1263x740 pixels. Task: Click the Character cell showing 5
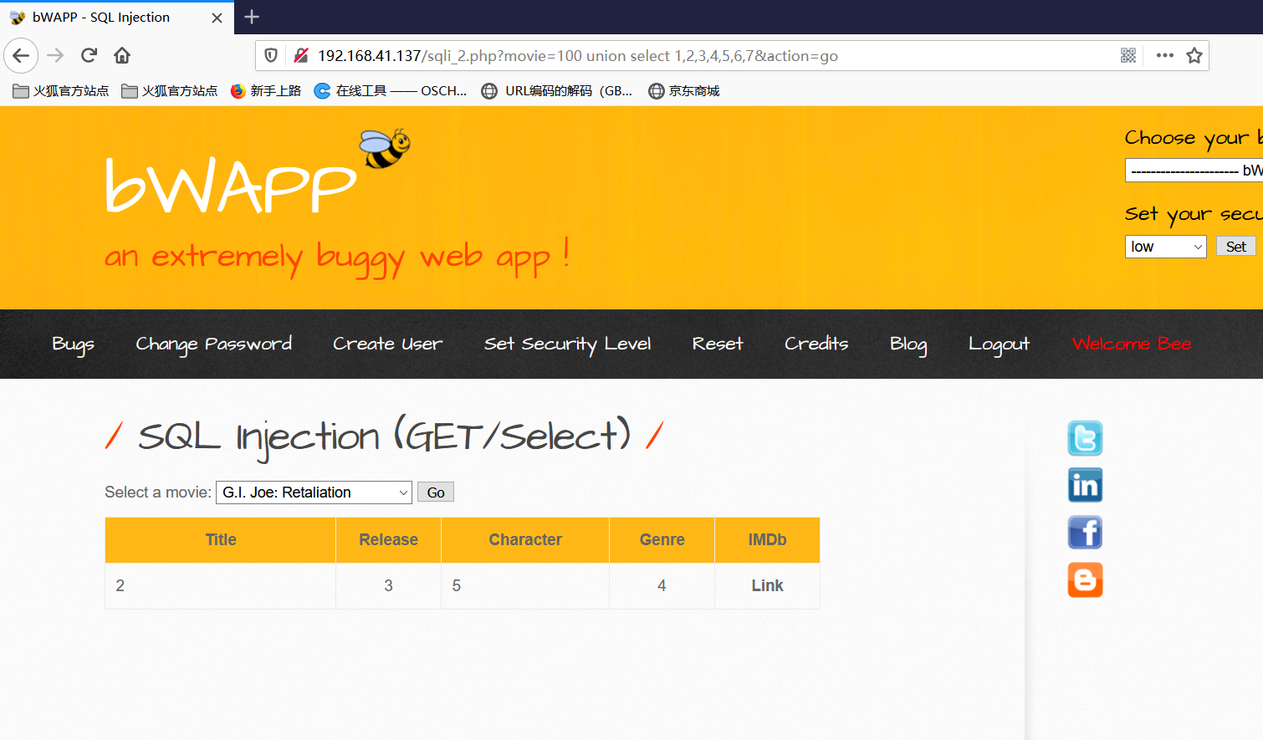click(525, 586)
